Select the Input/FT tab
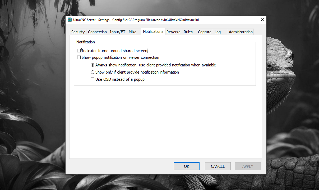319x190 pixels. click(118, 32)
